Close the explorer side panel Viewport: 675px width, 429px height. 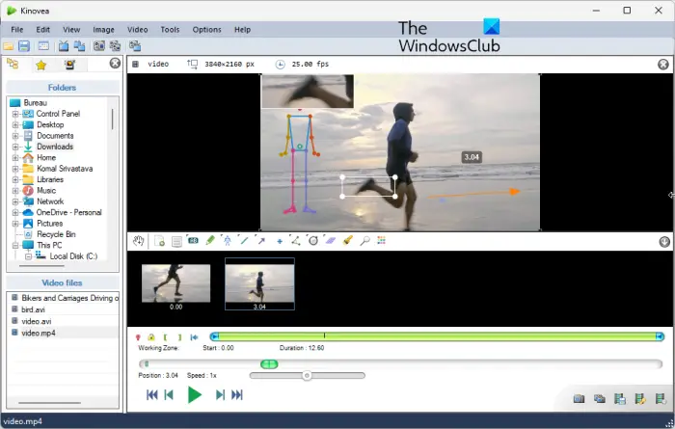(115, 64)
